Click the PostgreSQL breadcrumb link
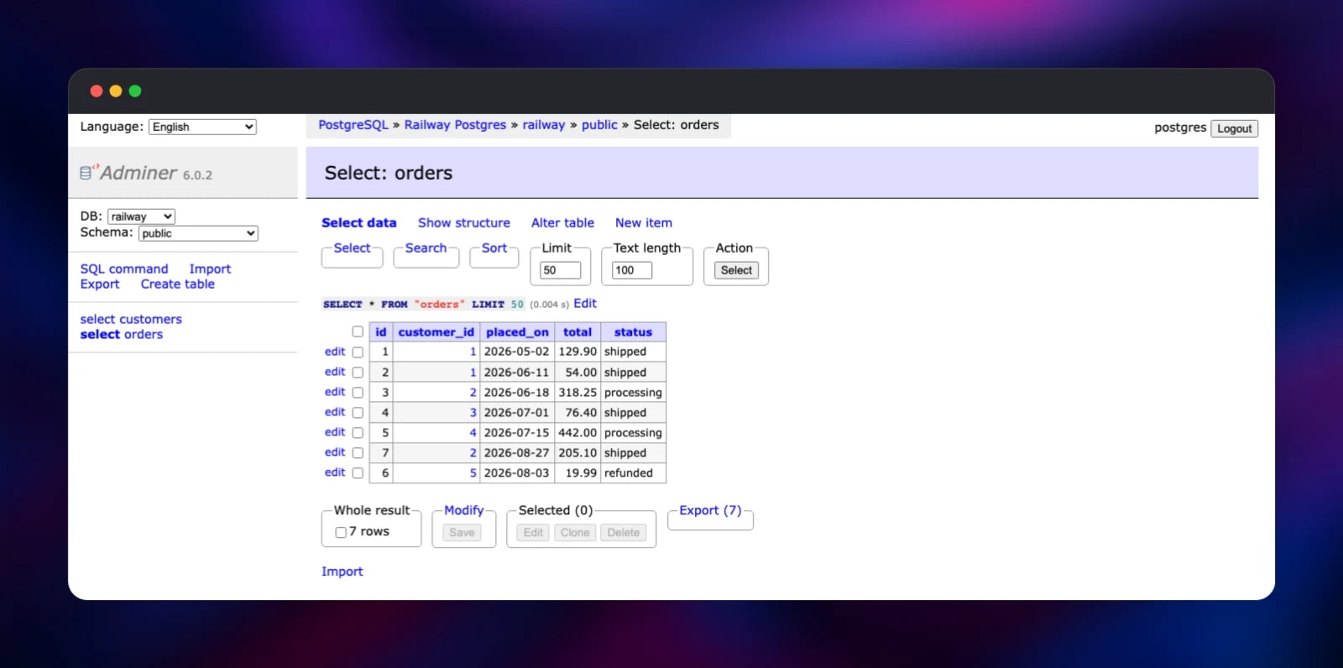The image size is (1343, 668). (x=353, y=125)
